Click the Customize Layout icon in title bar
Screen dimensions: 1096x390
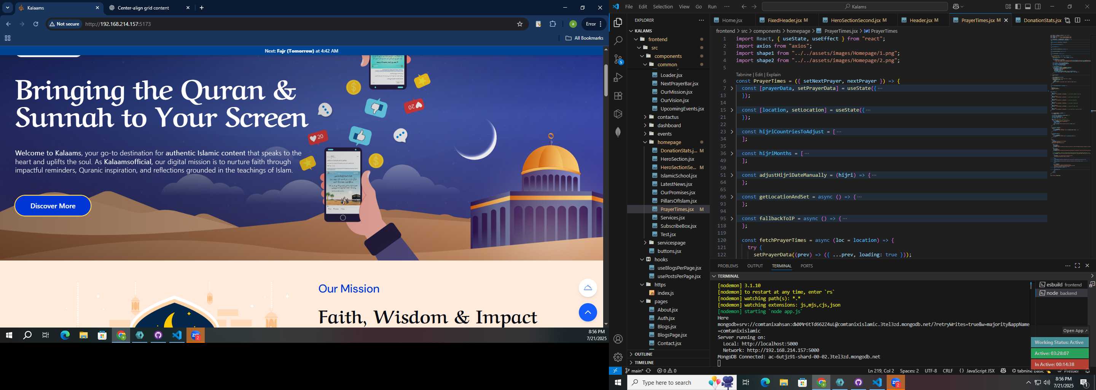pyautogui.click(x=1008, y=7)
